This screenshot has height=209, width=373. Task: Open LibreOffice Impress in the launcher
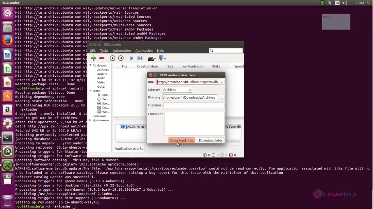pyautogui.click(x=7, y=82)
